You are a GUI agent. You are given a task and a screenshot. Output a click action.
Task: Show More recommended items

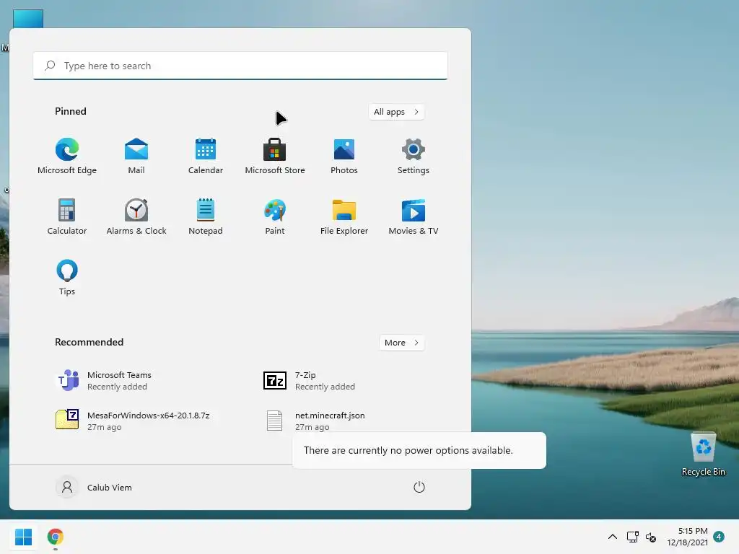click(x=401, y=343)
